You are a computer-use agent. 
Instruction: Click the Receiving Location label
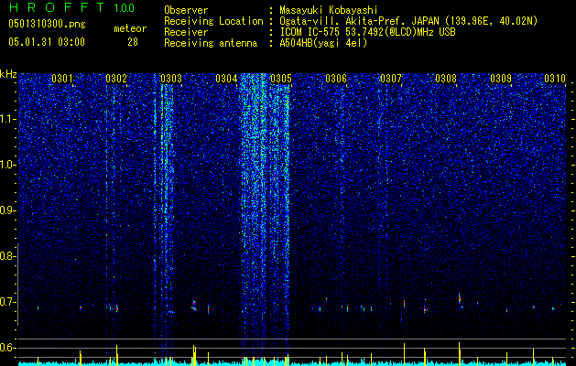point(213,21)
